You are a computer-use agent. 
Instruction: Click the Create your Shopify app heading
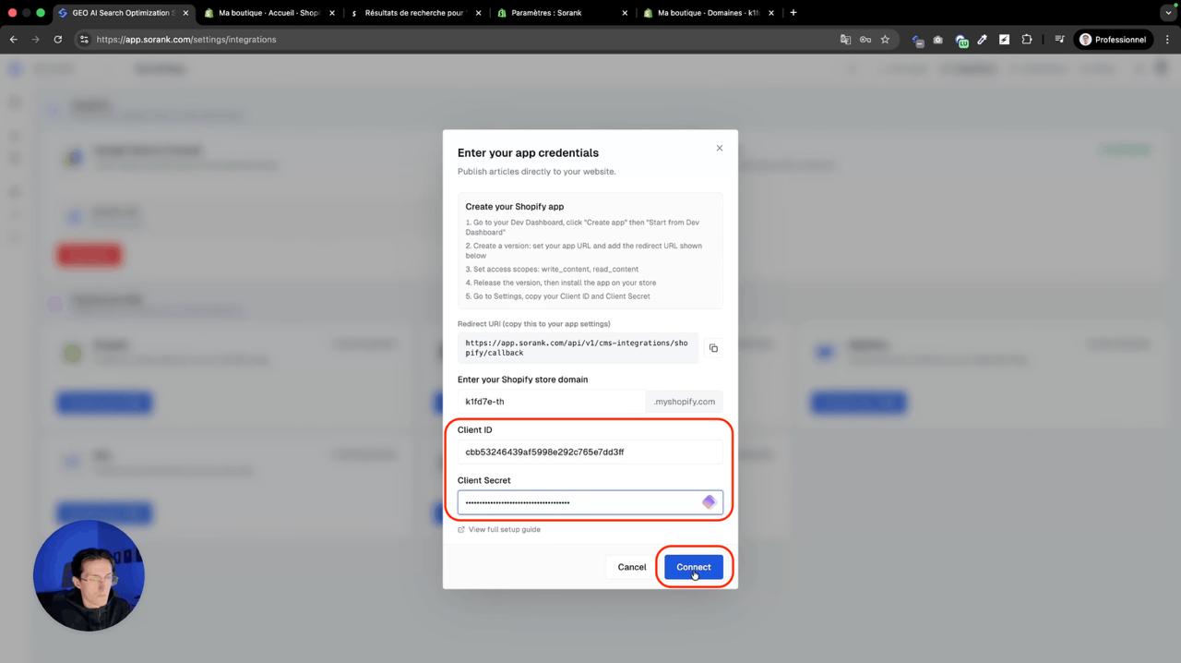[515, 207]
